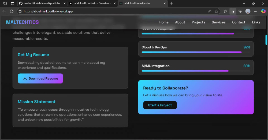Screen dimensions: 268x140
Task: Close the abdulmalikimuekemhe tab
Action: click(x=165, y=3)
